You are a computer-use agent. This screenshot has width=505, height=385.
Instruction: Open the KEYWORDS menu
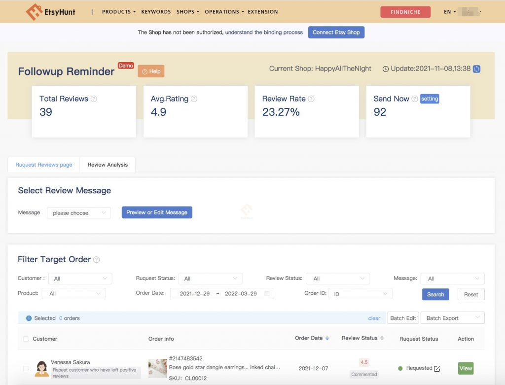(156, 11)
